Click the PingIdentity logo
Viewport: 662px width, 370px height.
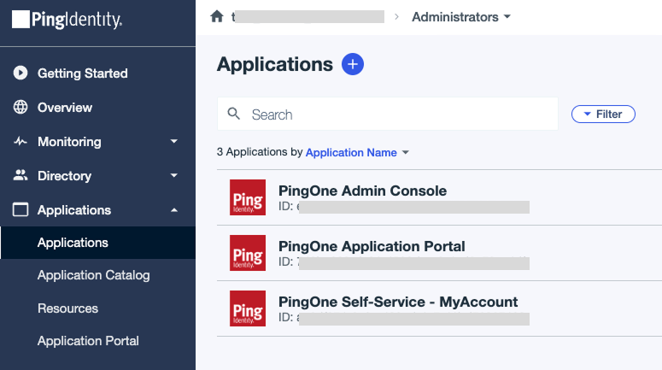(67, 20)
